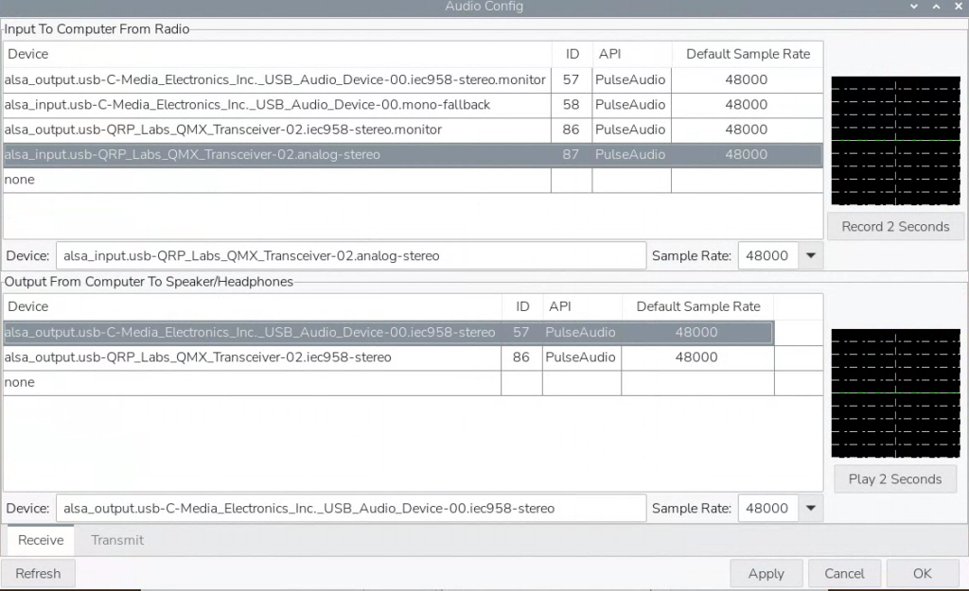
Task: Click the input Device name text field
Action: pyautogui.click(x=350, y=255)
